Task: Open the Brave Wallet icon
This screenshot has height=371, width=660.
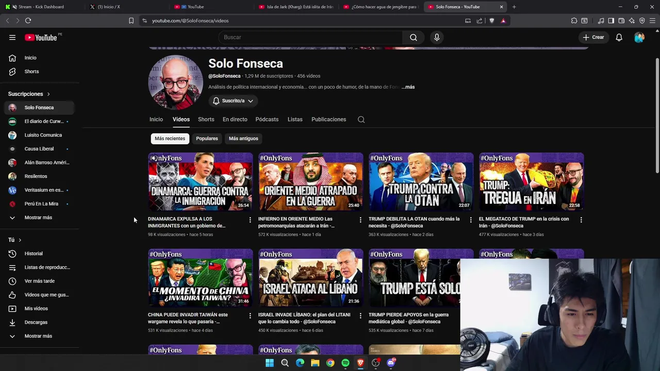Action: 621,21
